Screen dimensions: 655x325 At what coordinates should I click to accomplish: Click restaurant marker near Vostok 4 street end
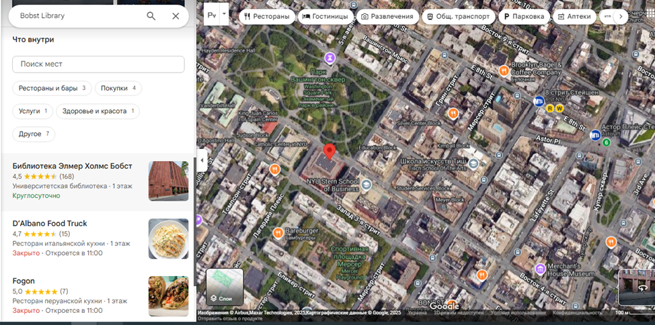(611, 242)
